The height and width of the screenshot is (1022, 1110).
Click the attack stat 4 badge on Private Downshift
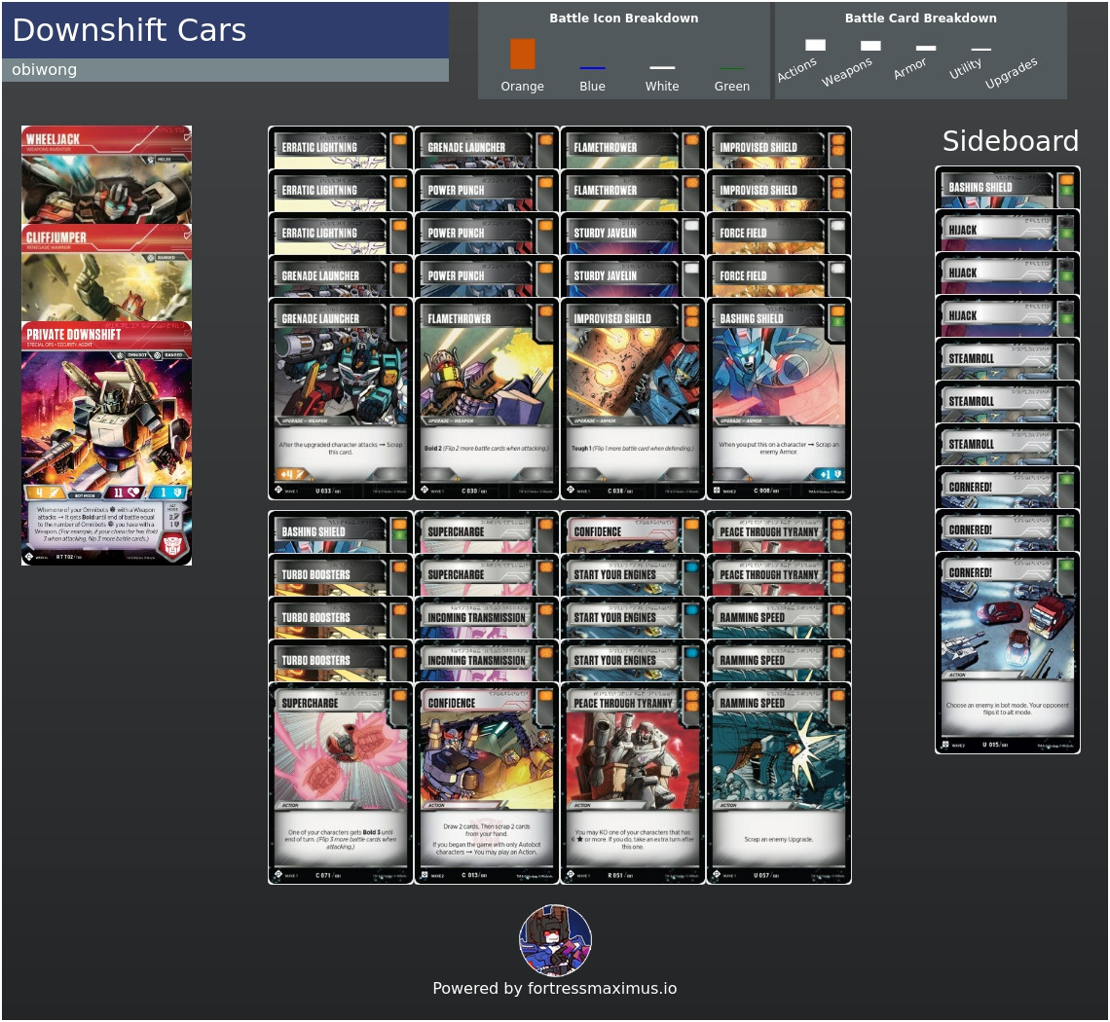pos(46,493)
